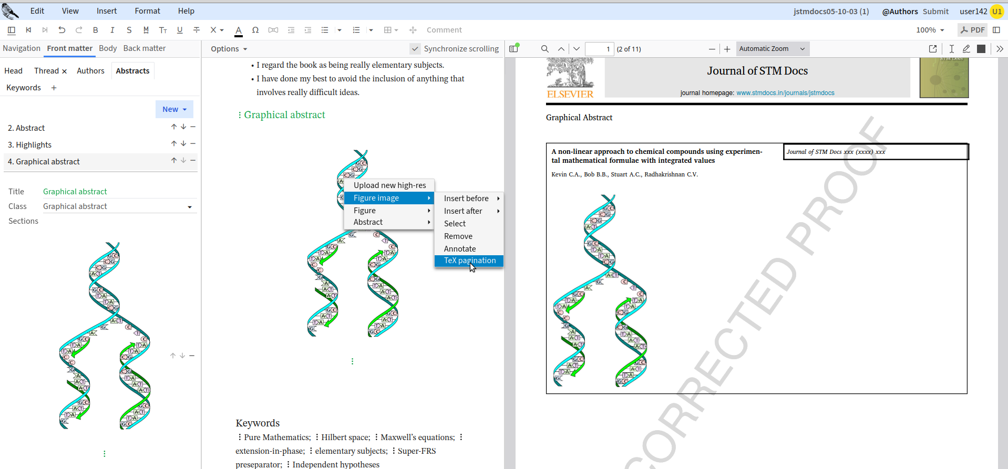
Task: Open the Automatic Zoom dropdown
Action: click(x=772, y=49)
